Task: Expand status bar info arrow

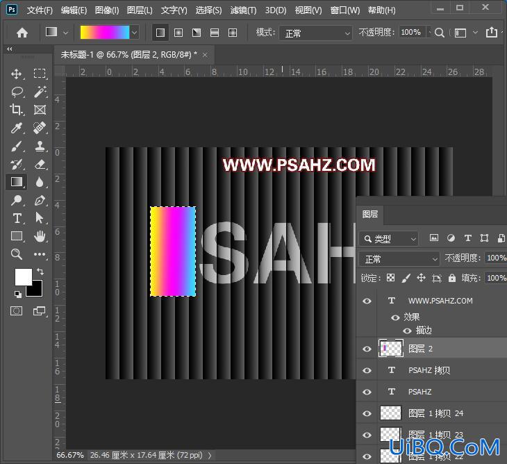Action: point(210,455)
